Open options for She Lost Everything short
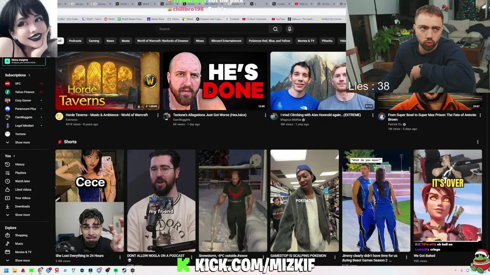Viewport: 490px width, 275px height. 120,257
